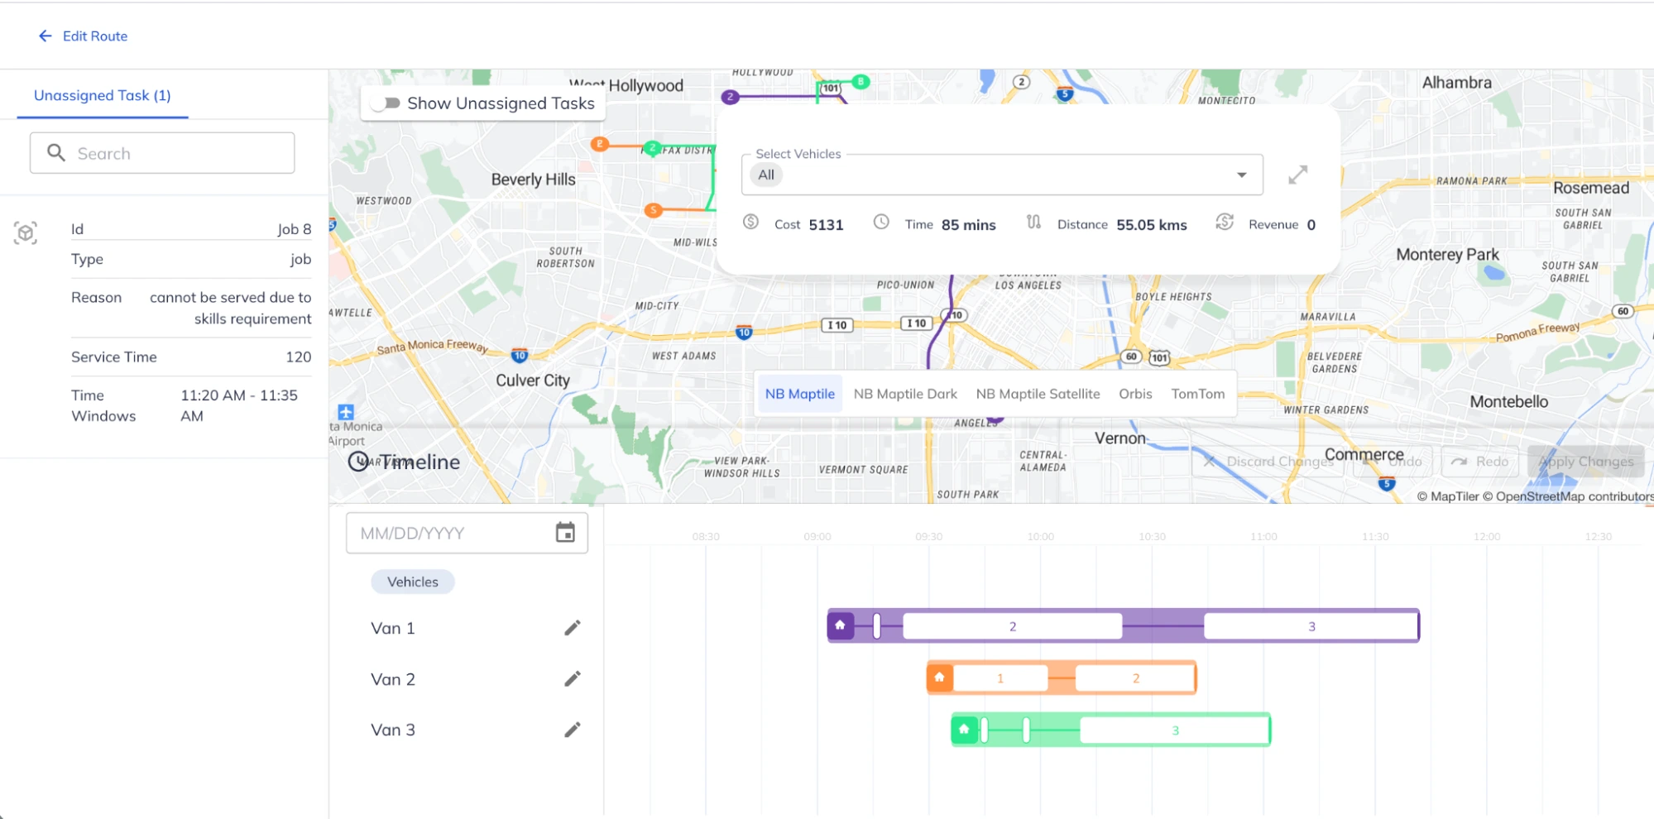Select NB Maptile Dark map style
The image size is (1654, 819).
(904, 394)
